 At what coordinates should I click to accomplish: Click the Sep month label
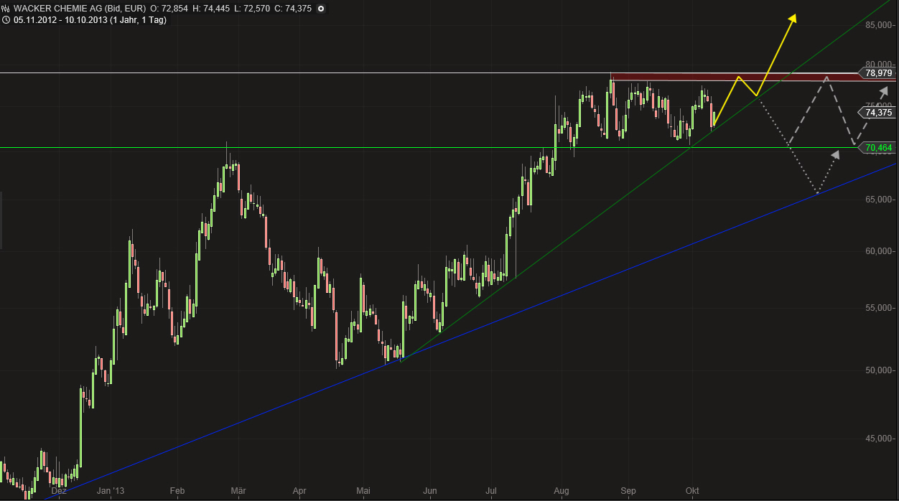click(x=628, y=492)
